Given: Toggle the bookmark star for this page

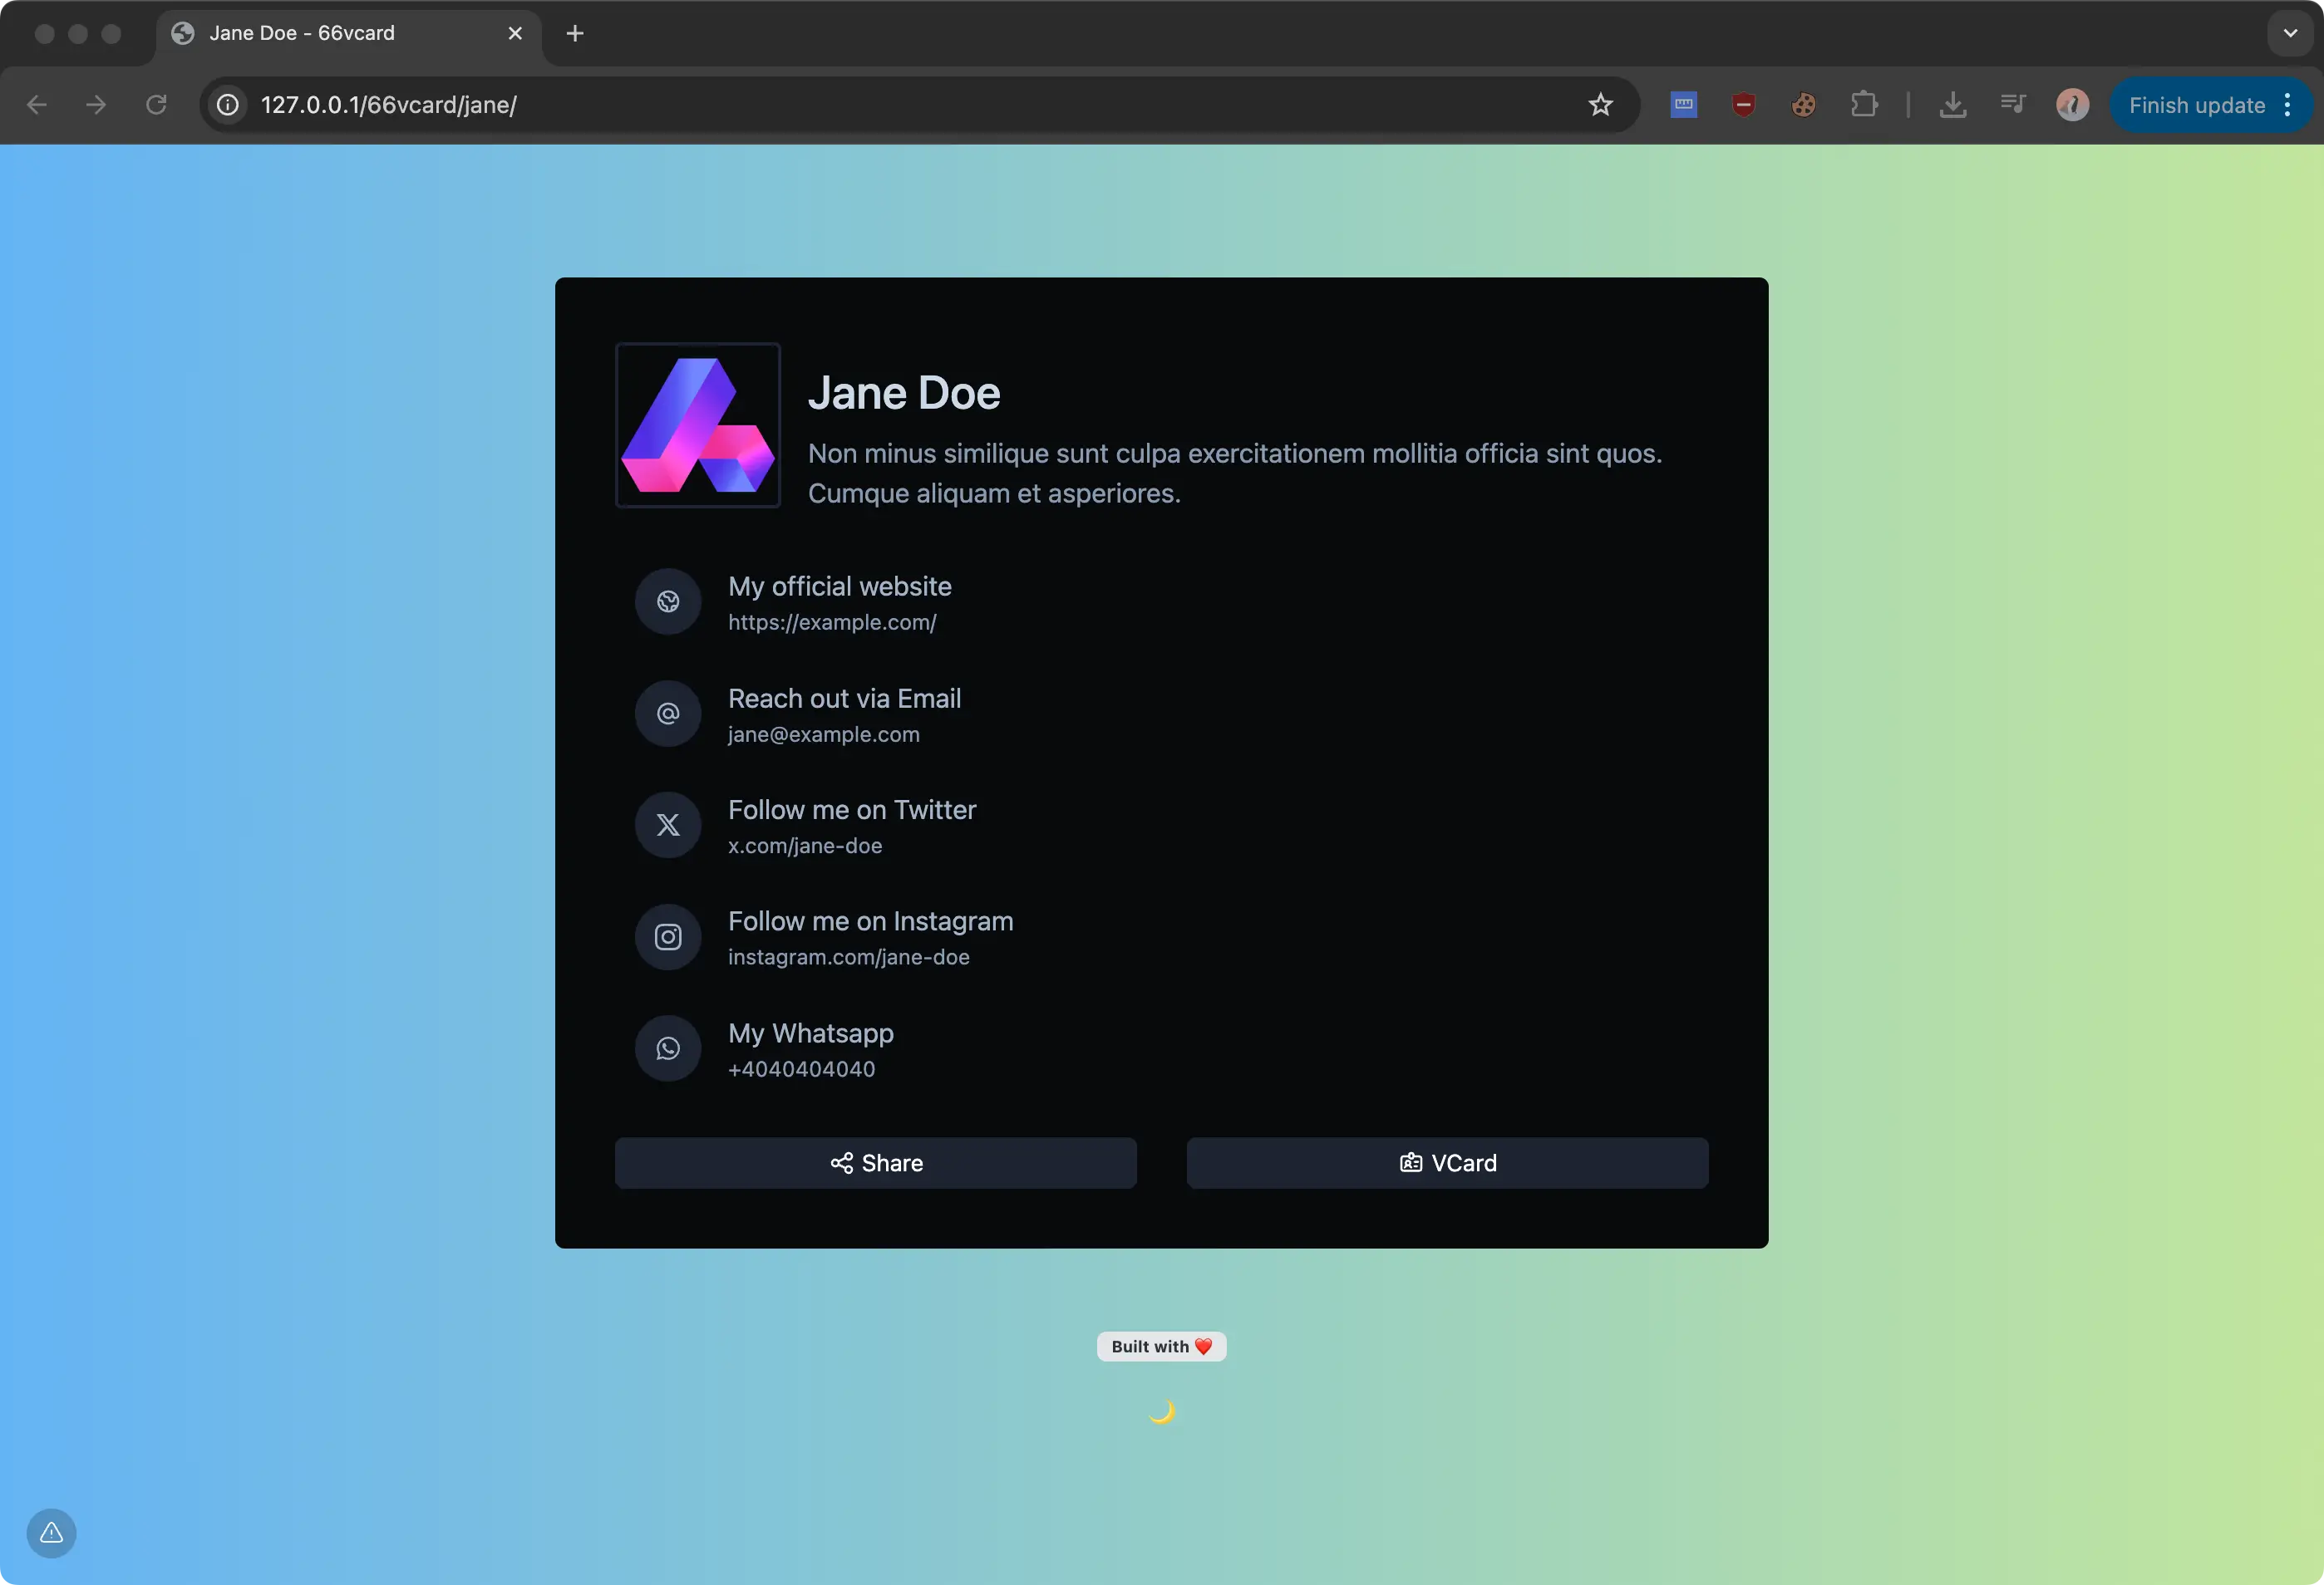Looking at the screenshot, I should [1600, 104].
